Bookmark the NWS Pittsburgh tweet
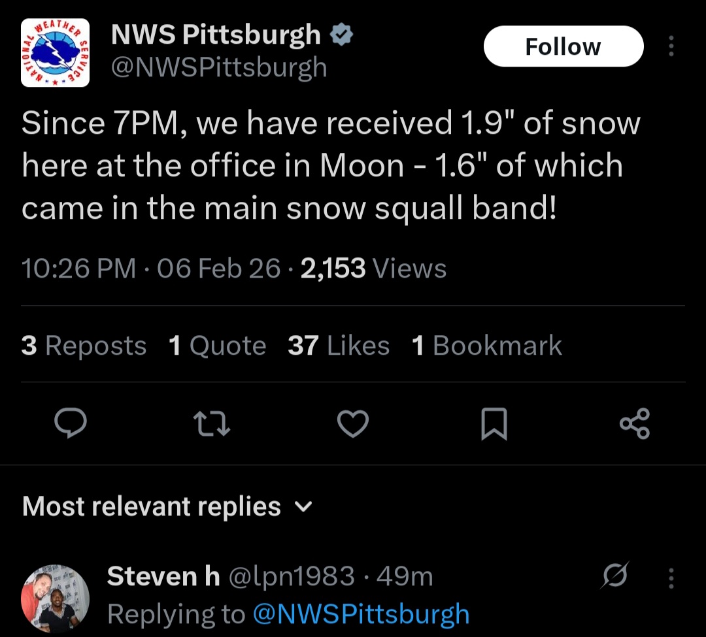The image size is (706, 637). 494,423
